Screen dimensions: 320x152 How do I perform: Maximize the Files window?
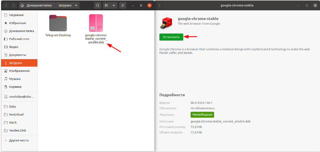(141, 6)
